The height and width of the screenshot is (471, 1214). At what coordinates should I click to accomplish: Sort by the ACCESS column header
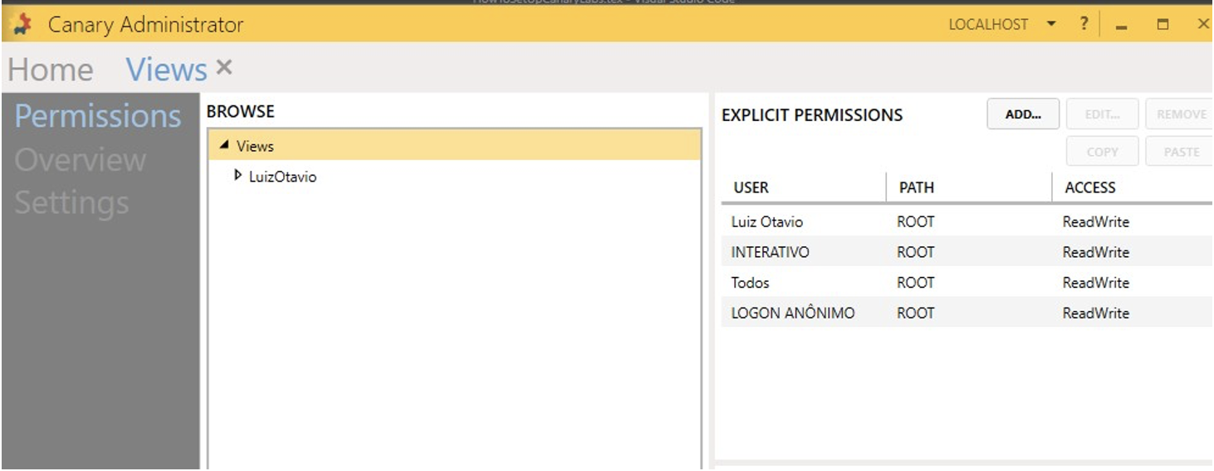[x=1089, y=187]
